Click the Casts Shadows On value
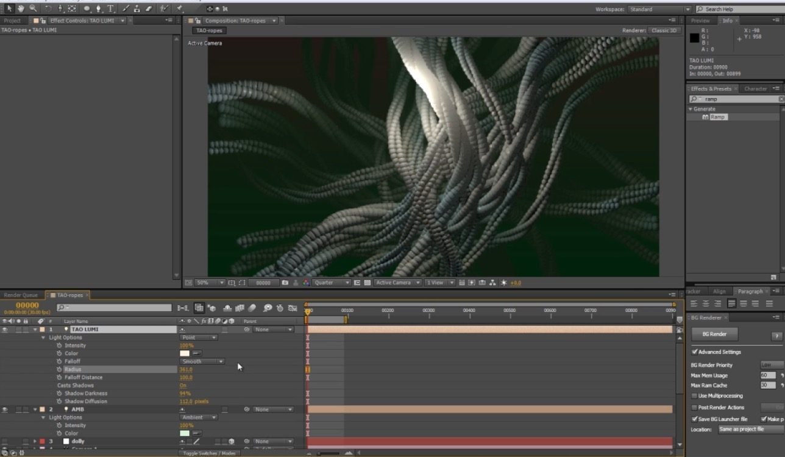This screenshot has width=785, height=457. 183,385
